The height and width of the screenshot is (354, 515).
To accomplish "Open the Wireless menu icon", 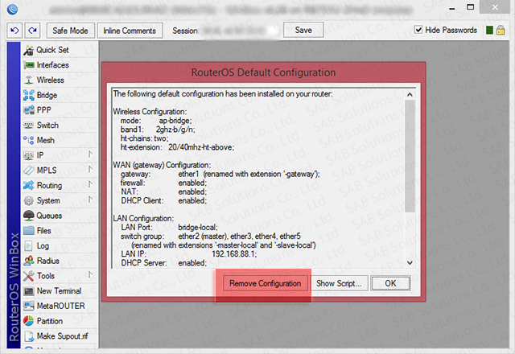I will tap(29, 80).
